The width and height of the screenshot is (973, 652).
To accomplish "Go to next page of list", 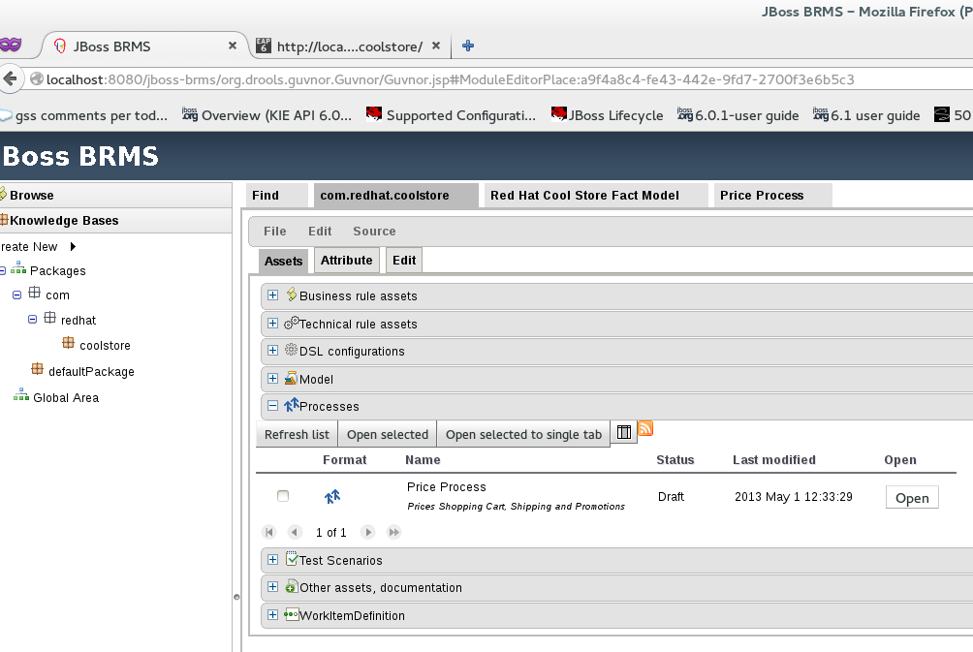I will (368, 532).
